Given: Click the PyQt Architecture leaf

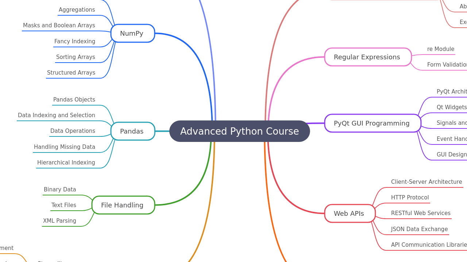Looking at the screenshot, I should 452,92.
